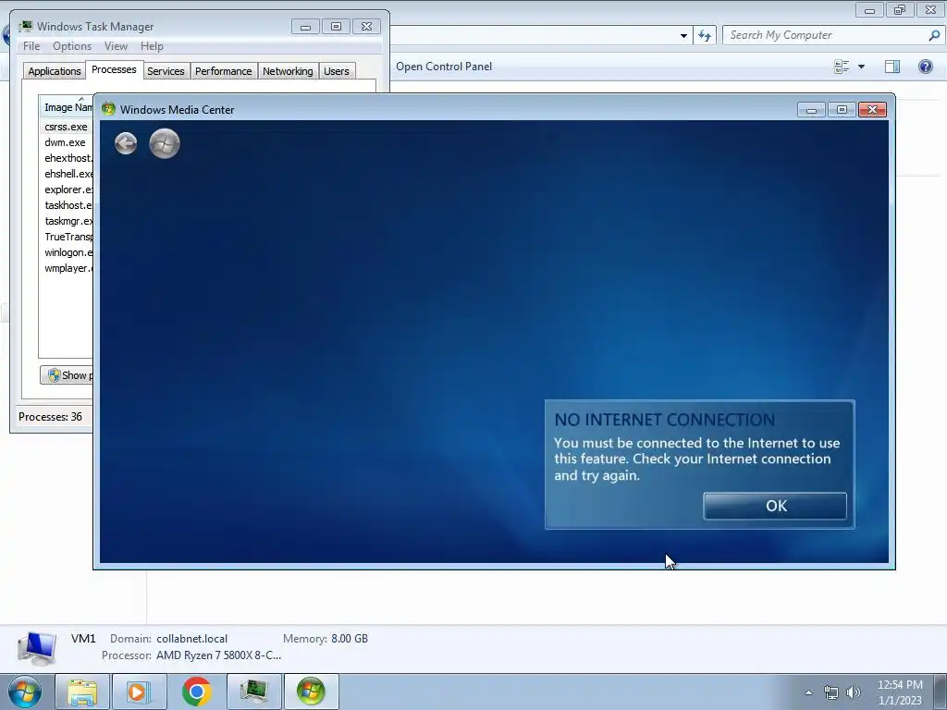Click the AMD Ryzen processor value
This screenshot has width=947, height=710.
pos(218,655)
